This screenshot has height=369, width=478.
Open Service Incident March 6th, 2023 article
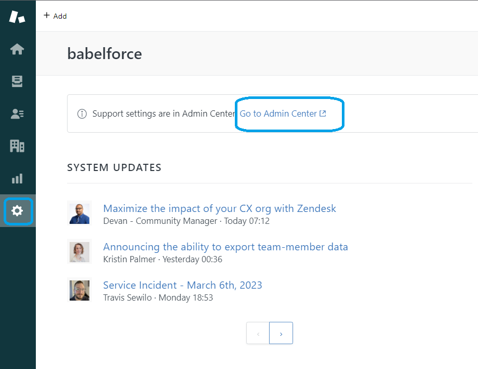[182, 285]
